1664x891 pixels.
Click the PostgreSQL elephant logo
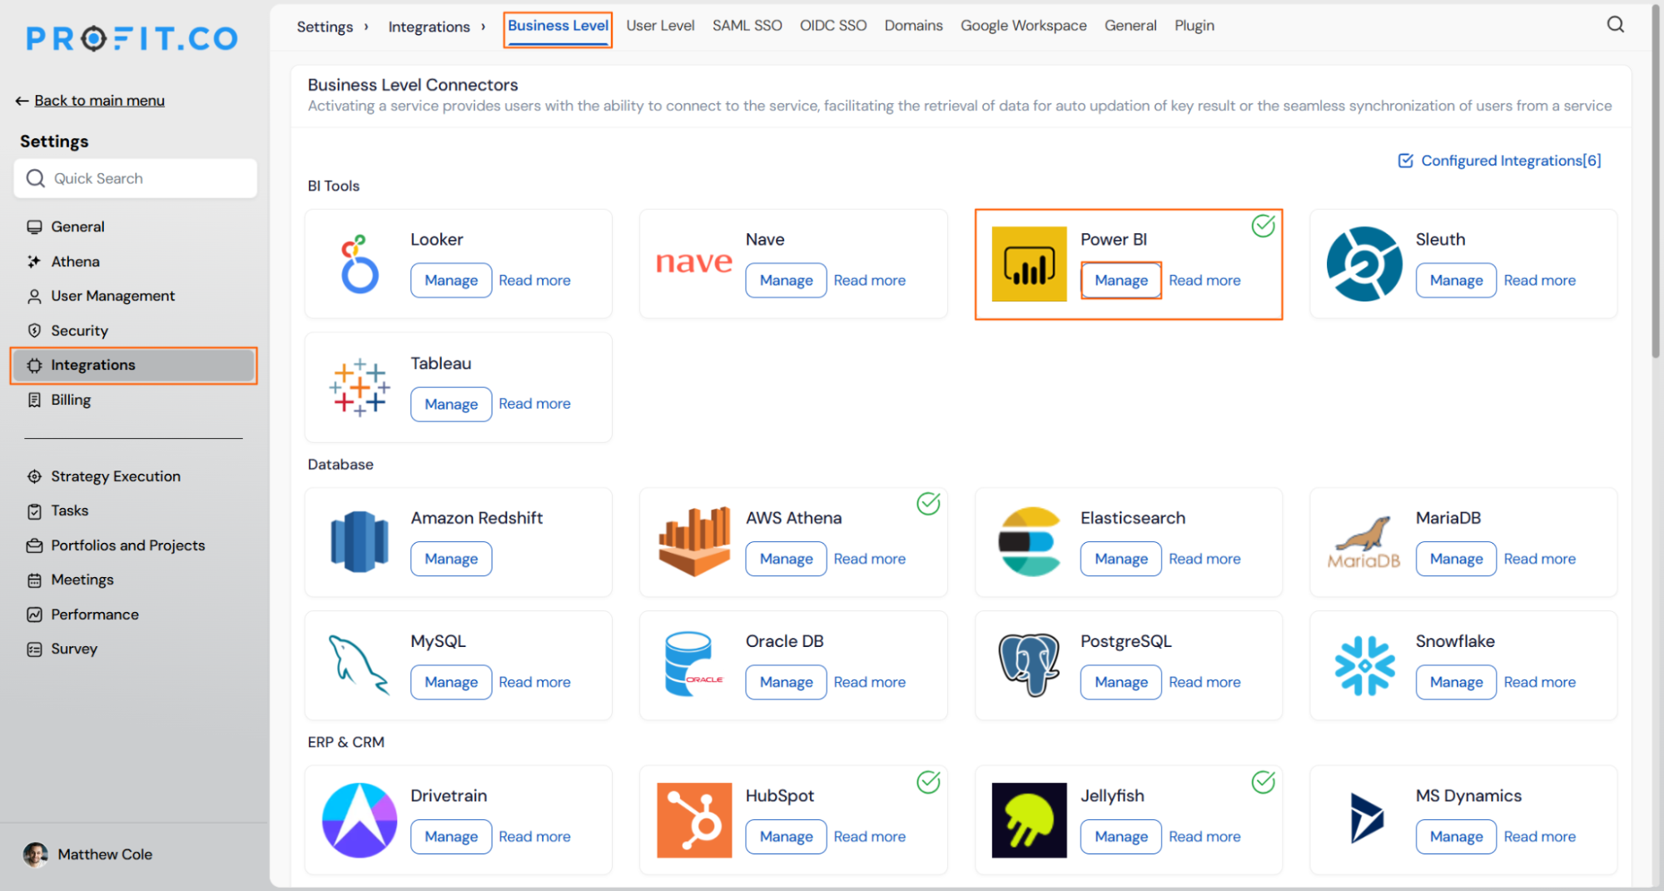(x=1029, y=665)
